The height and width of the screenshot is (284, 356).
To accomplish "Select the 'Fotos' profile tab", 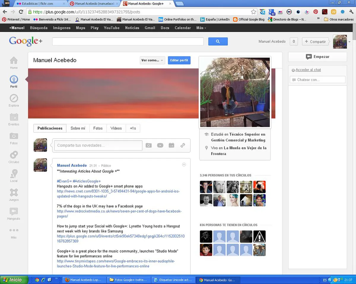I will (98, 128).
